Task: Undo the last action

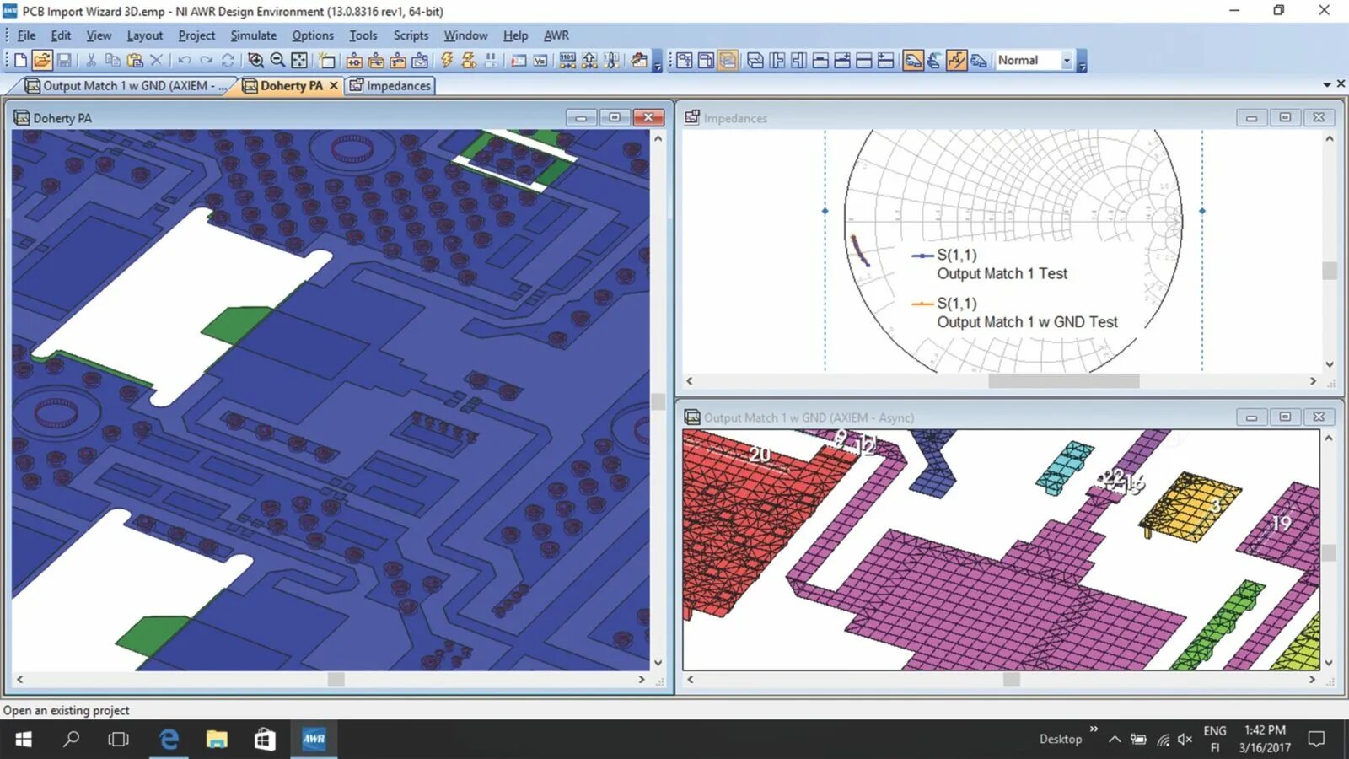Action: click(x=184, y=60)
